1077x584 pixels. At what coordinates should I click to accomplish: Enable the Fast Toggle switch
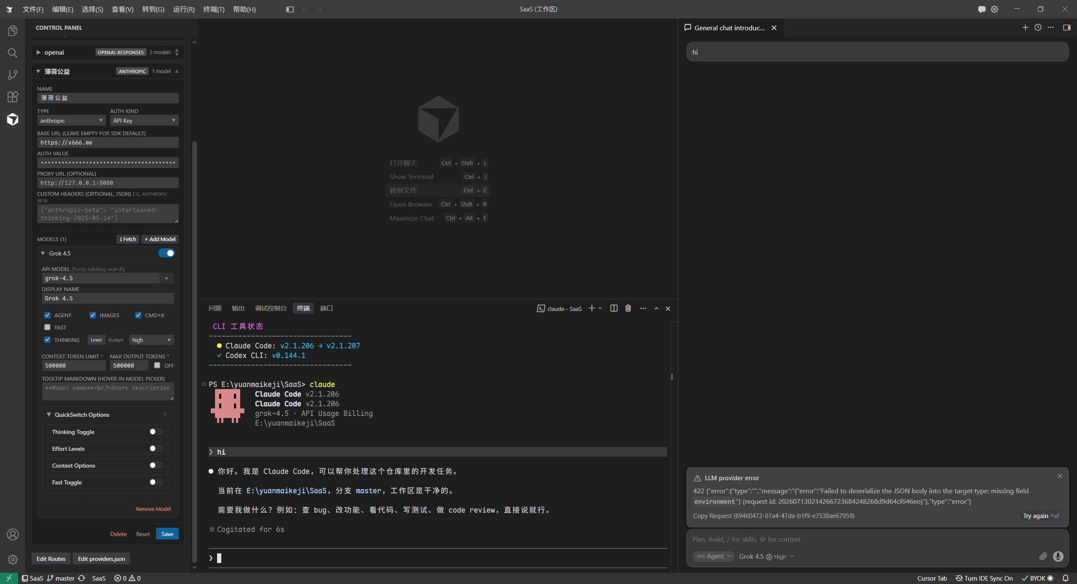pos(156,482)
